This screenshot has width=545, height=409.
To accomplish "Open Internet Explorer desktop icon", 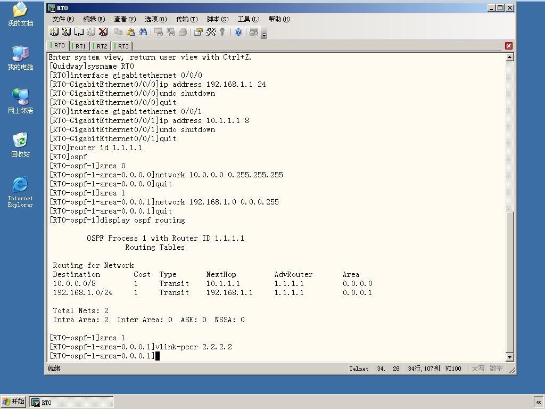I will pos(21,192).
